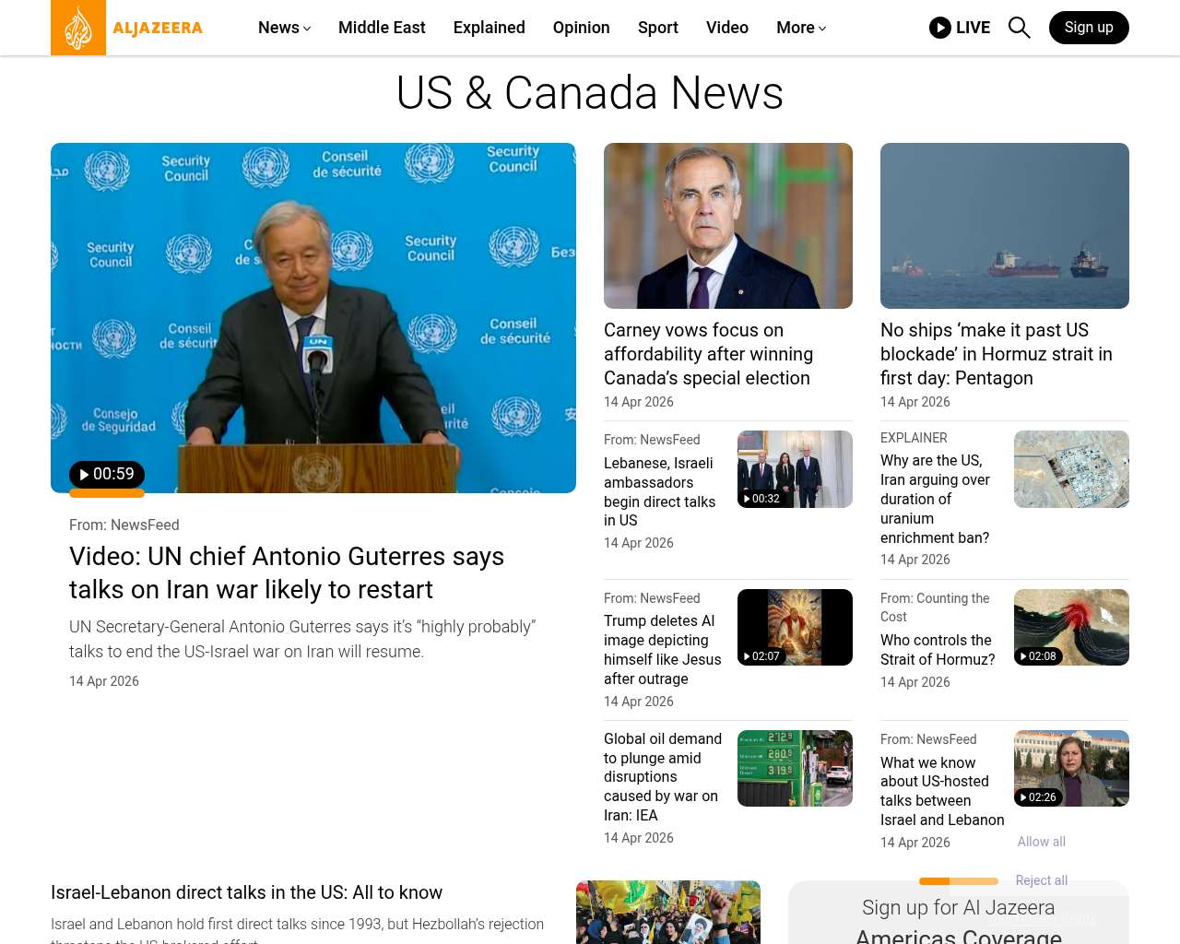The height and width of the screenshot is (944, 1180).
Task: Open uranium enrichment ban explainer
Action: coord(935,499)
